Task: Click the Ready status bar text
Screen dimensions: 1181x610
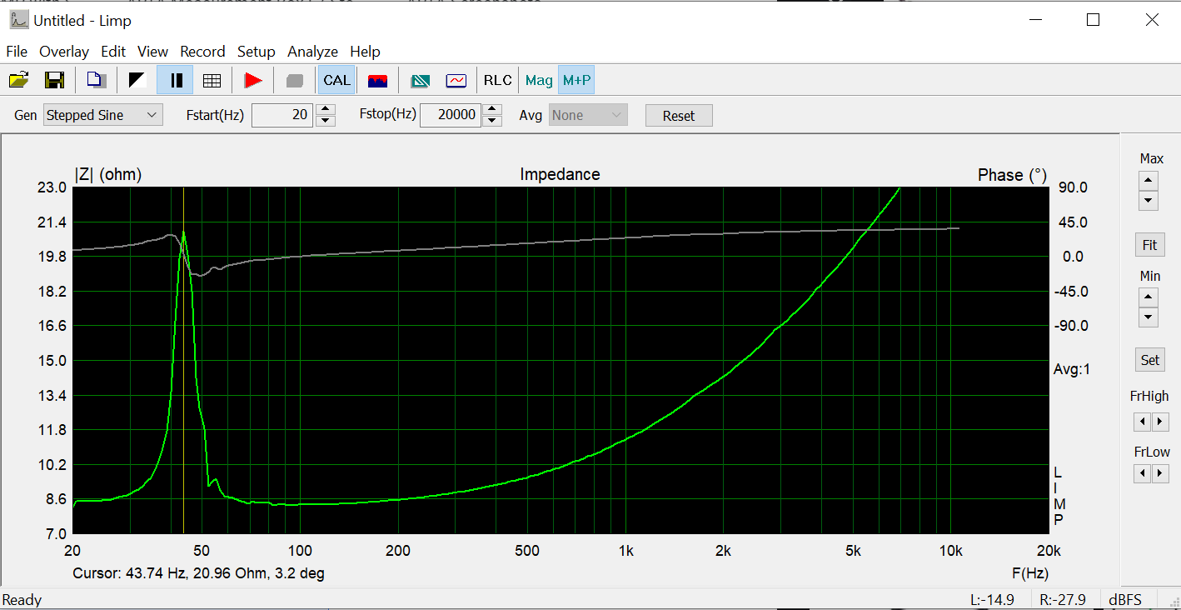Action: (22, 600)
